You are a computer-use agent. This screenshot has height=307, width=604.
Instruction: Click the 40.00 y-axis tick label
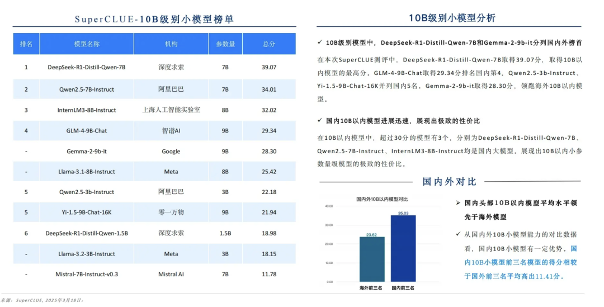[329, 206]
